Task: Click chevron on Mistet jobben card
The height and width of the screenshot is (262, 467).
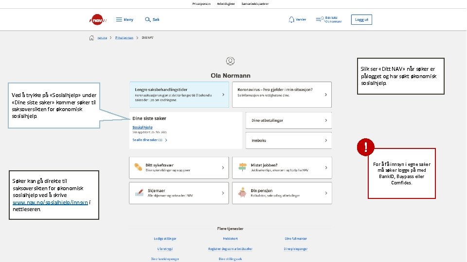Action: [x=326, y=168]
